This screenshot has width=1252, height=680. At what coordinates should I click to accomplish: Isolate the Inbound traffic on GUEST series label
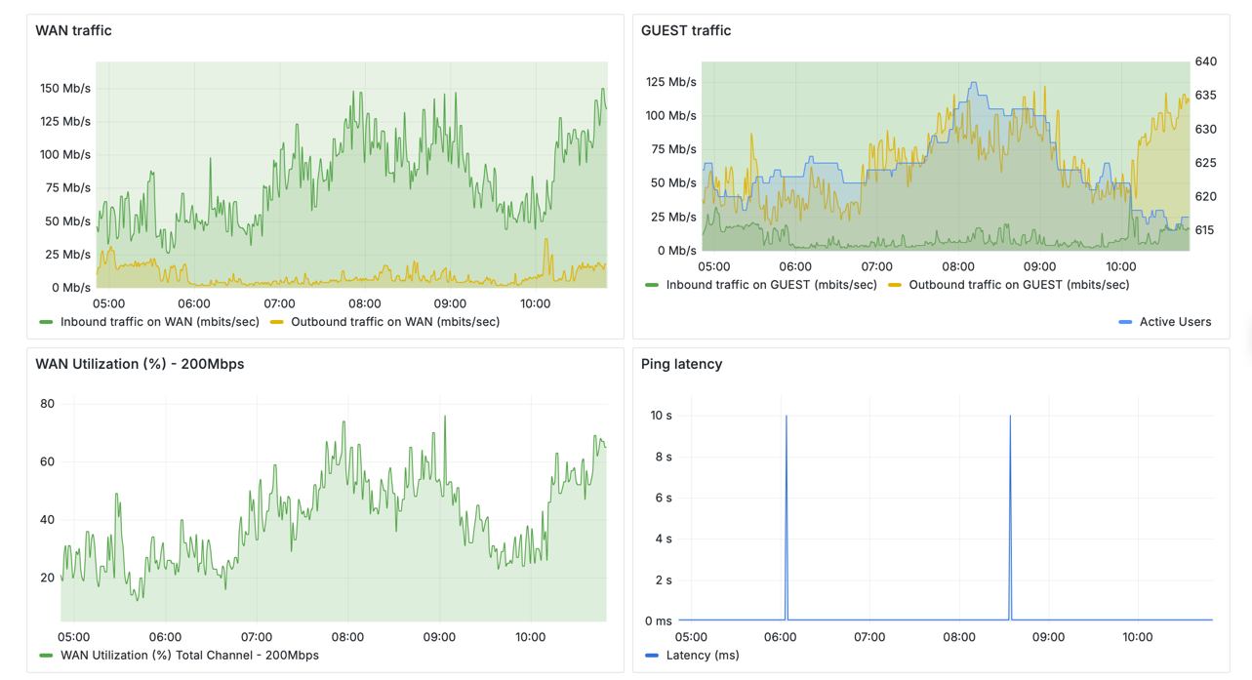(x=771, y=285)
